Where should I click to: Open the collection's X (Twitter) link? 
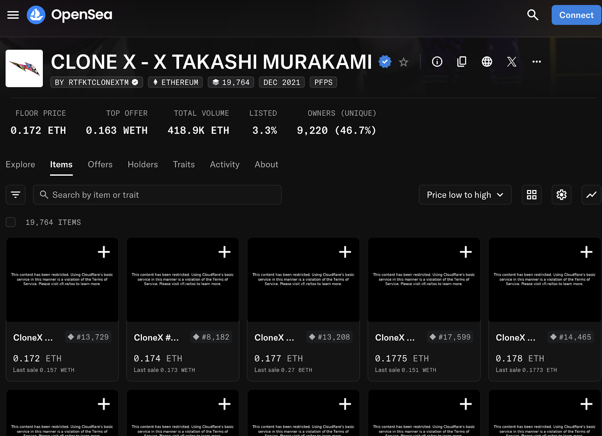(x=512, y=62)
